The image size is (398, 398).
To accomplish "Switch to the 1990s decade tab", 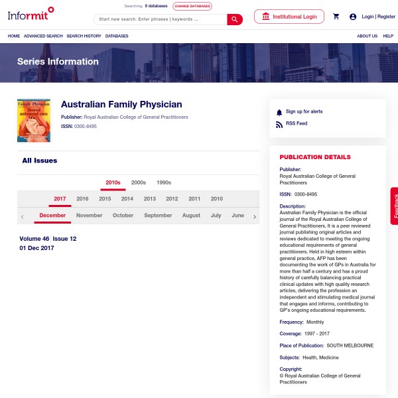I will click(x=164, y=182).
